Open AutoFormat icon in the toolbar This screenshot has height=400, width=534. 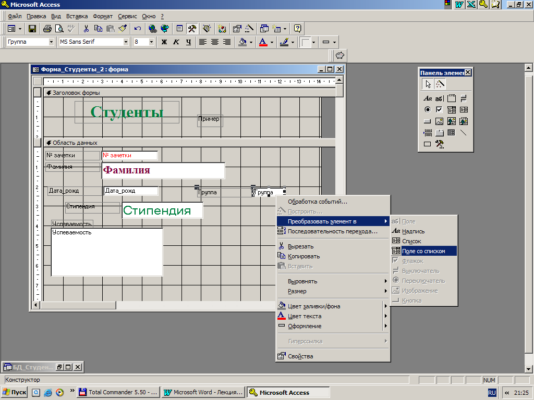(x=207, y=29)
